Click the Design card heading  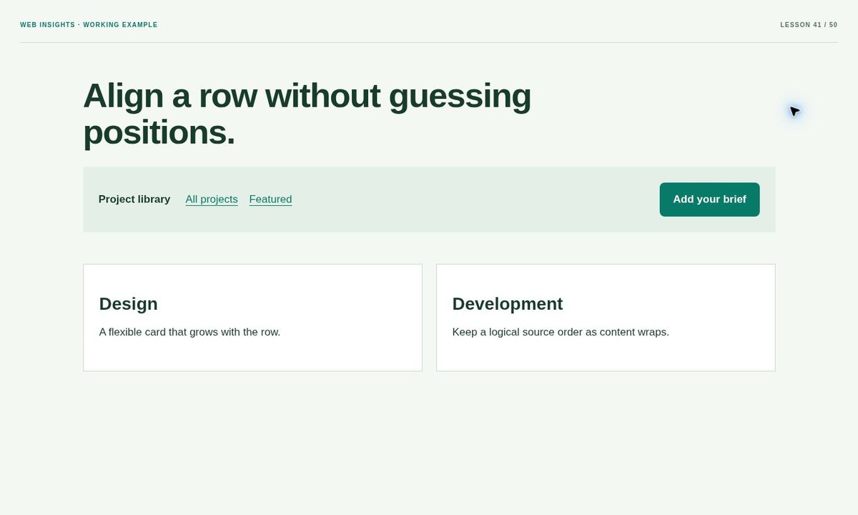coord(129,304)
